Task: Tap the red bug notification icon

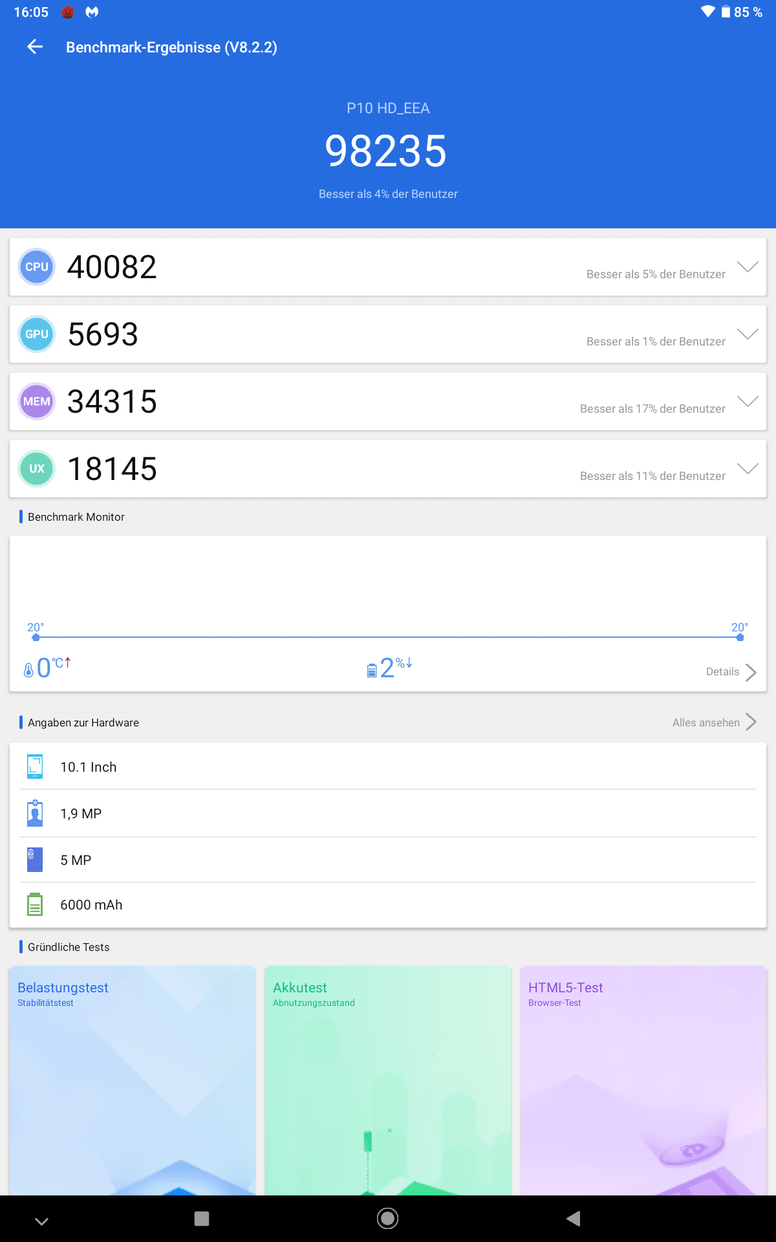Action: click(x=68, y=12)
